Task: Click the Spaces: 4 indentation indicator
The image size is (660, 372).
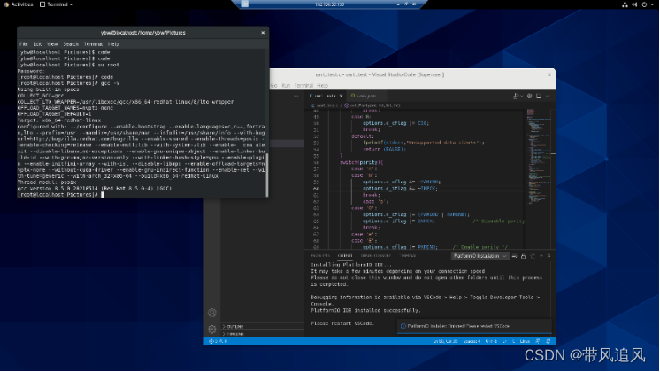Action: click(x=472, y=341)
